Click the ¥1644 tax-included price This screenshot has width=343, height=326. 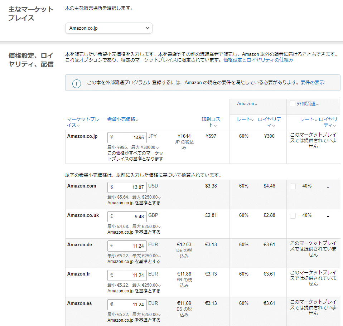[x=184, y=136]
